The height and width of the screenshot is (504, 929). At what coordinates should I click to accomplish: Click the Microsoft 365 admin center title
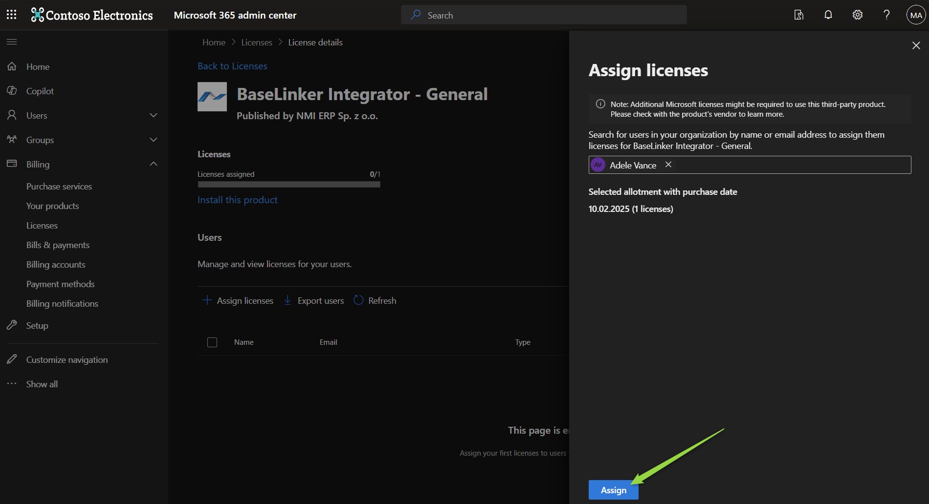(x=235, y=15)
